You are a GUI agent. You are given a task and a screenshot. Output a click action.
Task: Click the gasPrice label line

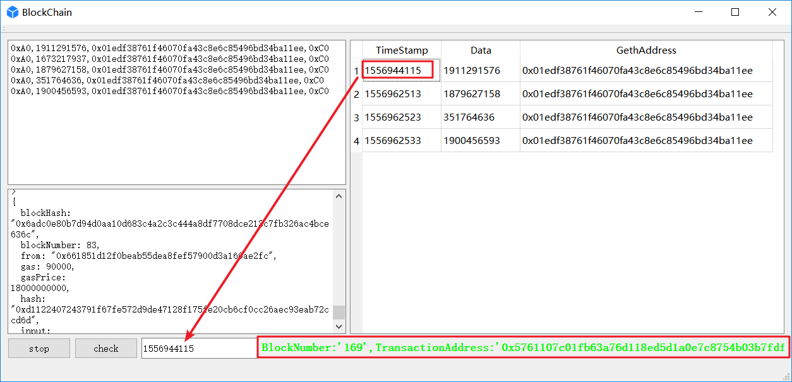pyautogui.click(x=43, y=277)
